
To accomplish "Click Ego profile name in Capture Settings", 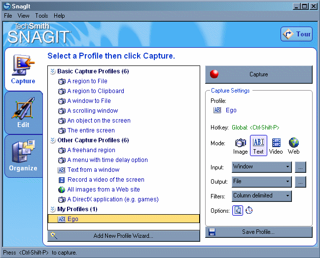I will click(231, 110).
